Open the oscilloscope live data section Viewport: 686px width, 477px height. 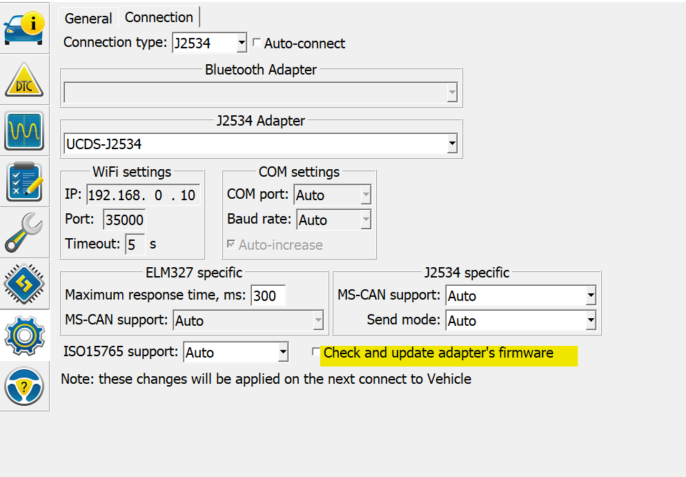pos(24,130)
